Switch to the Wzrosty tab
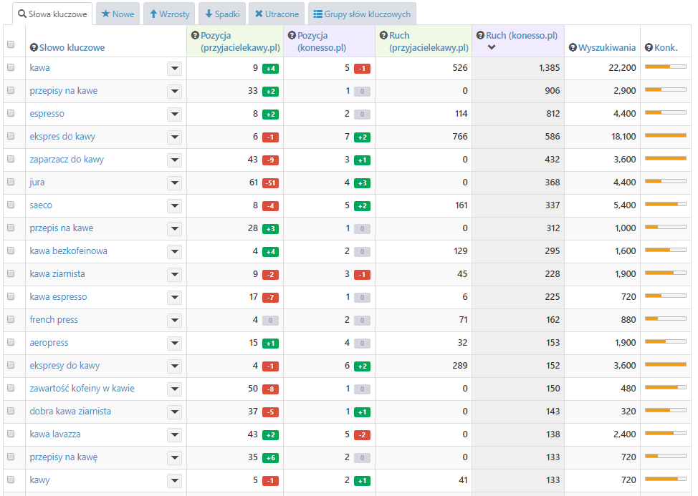Screen dimensions: 698x496 [x=170, y=14]
